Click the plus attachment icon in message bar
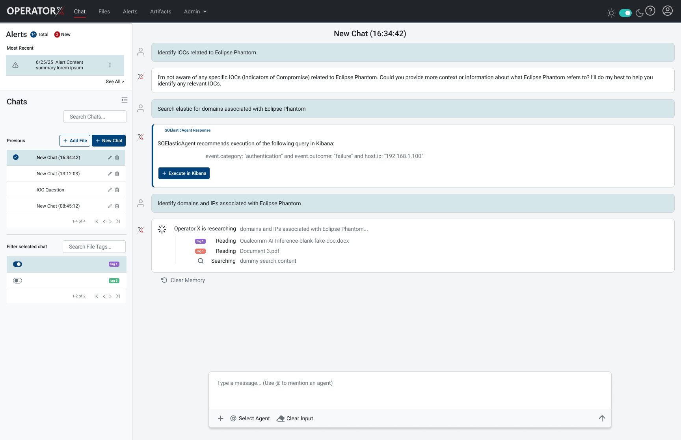The height and width of the screenshot is (440, 681). (221, 418)
